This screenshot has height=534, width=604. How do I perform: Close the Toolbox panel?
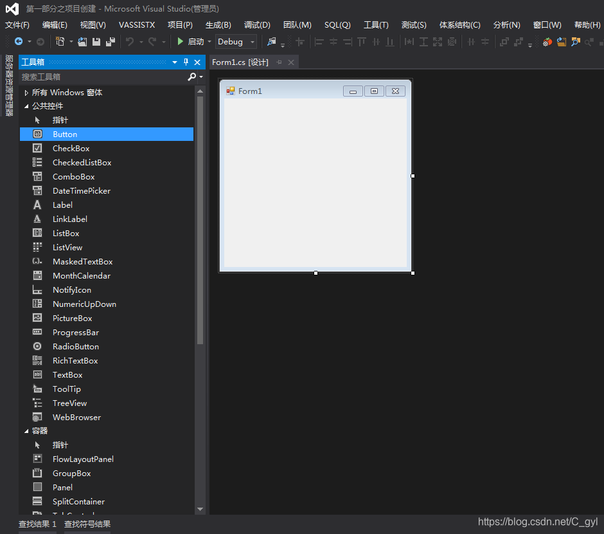click(x=197, y=62)
